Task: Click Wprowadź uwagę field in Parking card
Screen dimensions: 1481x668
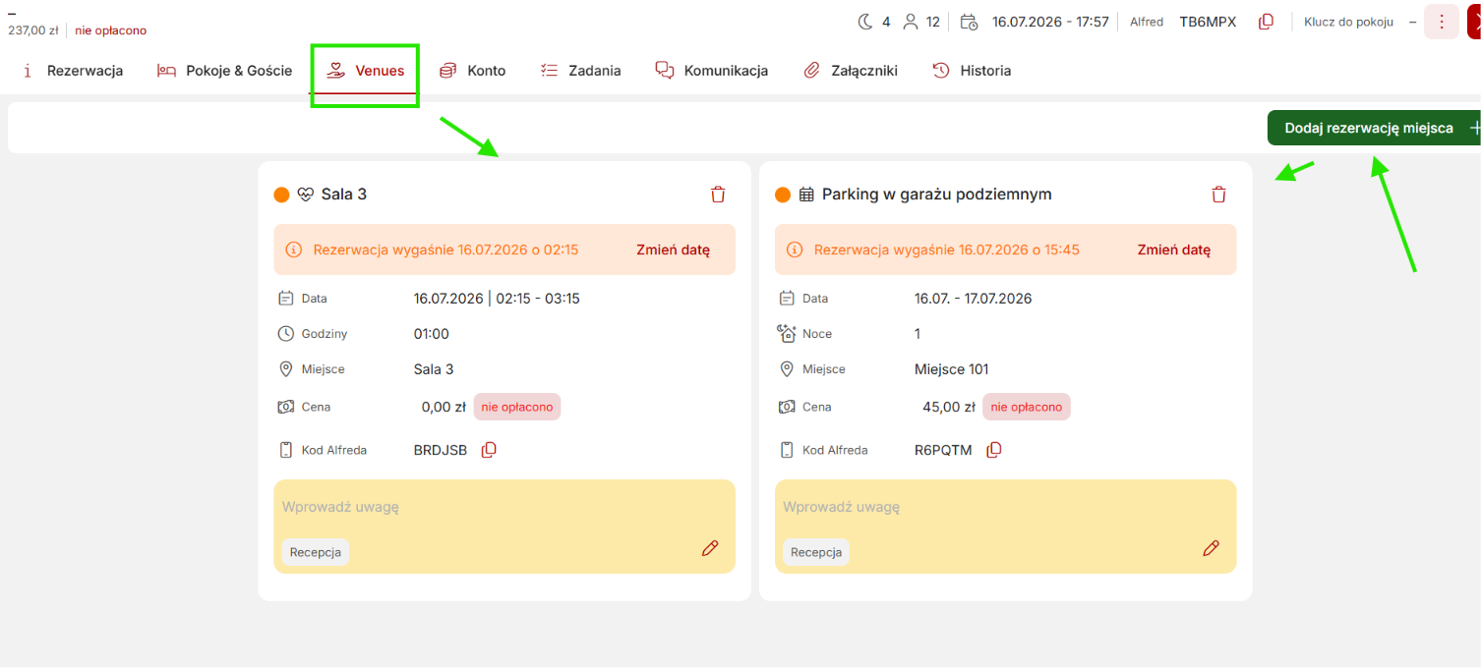Action: point(1005,507)
